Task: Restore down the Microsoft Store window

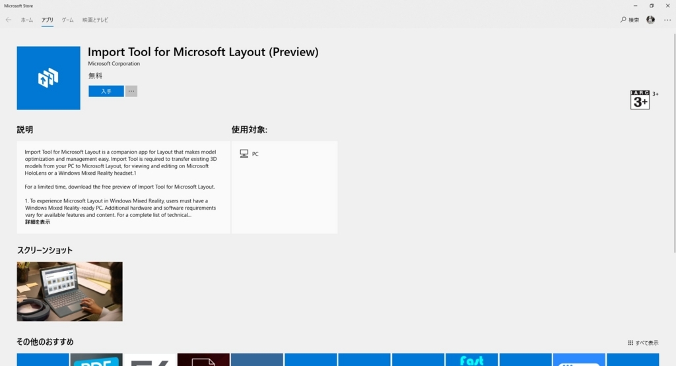Action: click(652, 5)
